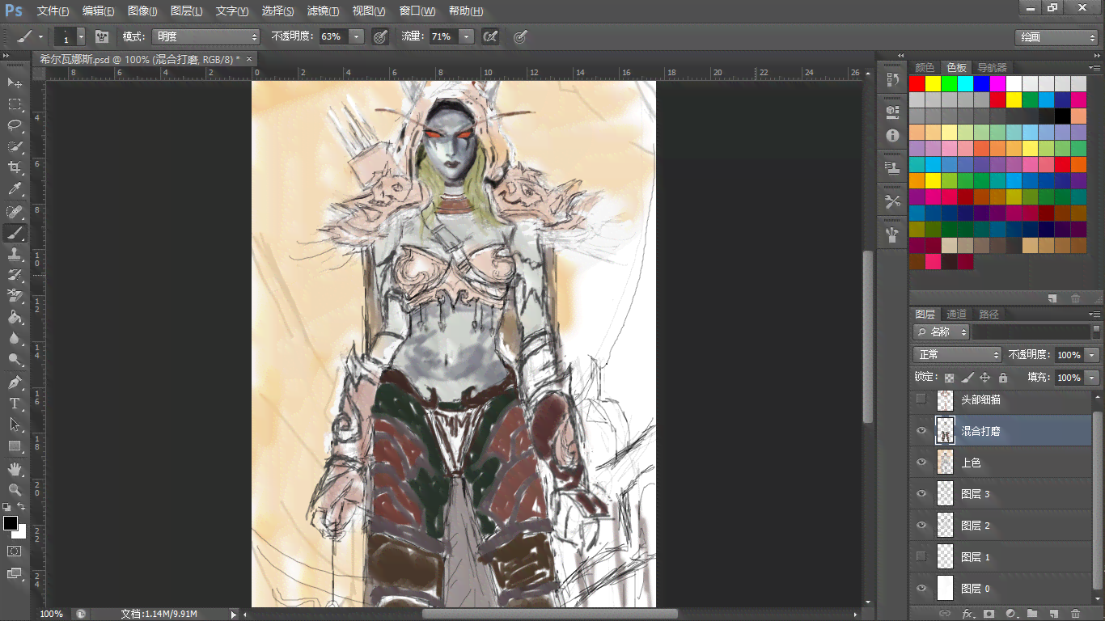Viewport: 1105px width, 621px height.
Task: Hide the 上色 layer
Action: click(921, 463)
